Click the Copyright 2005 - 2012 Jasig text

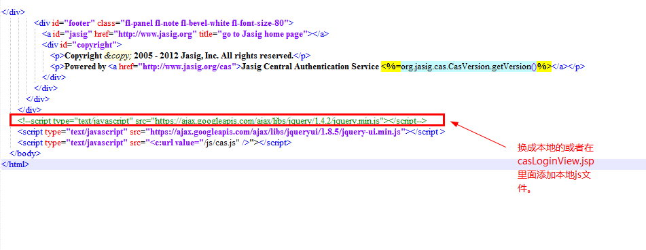179,56
